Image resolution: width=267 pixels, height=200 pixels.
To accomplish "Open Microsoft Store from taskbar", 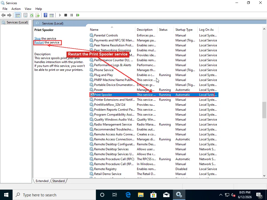I will [153, 195].
